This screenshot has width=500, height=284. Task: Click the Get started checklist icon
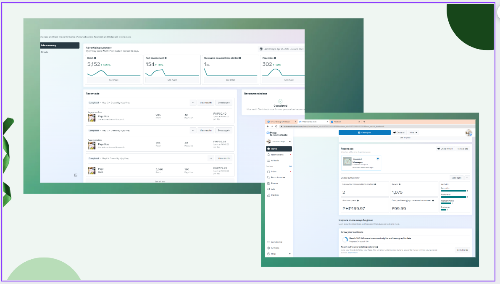(268, 242)
